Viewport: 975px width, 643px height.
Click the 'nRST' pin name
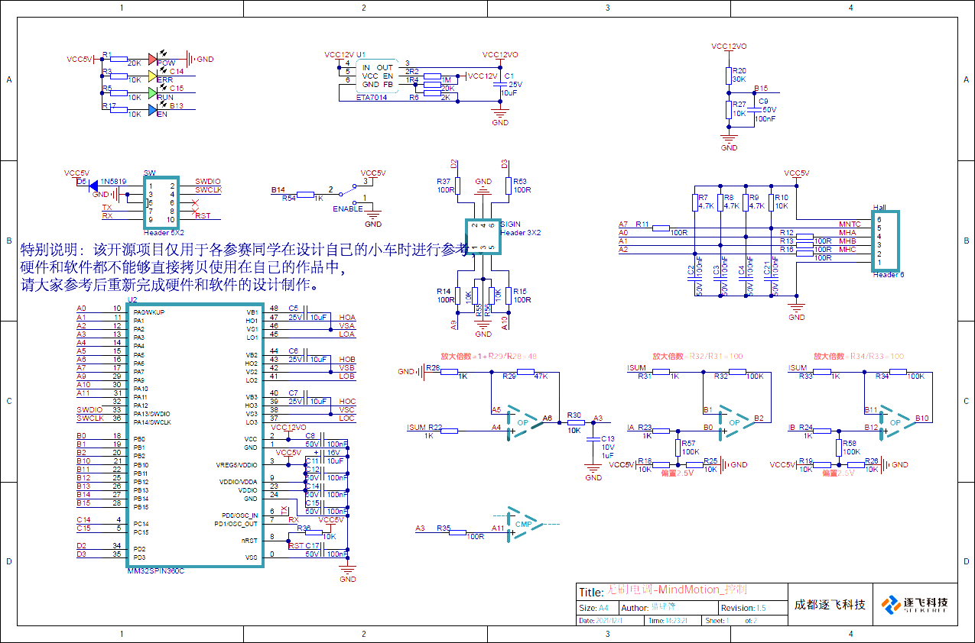click(249, 541)
